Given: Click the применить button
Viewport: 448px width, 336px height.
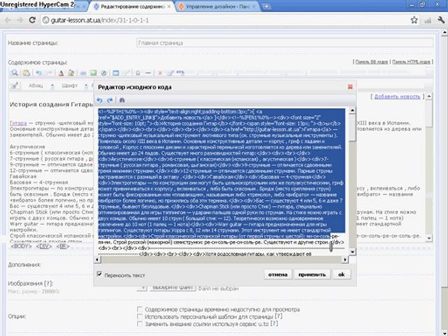Looking at the screenshot, I should coord(312,274).
